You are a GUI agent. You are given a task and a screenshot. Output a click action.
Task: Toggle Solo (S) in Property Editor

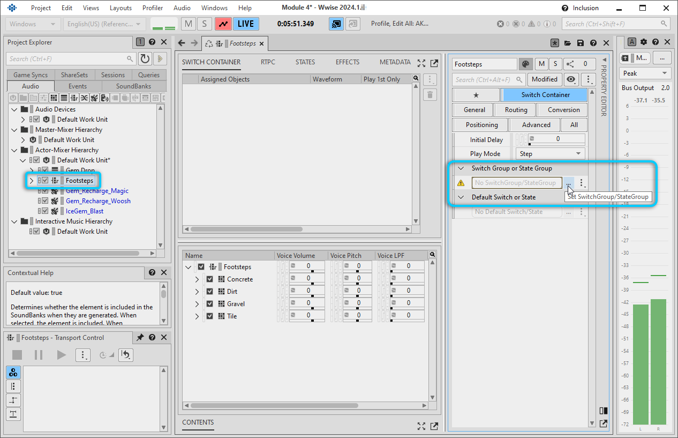click(x=555, y=64)
